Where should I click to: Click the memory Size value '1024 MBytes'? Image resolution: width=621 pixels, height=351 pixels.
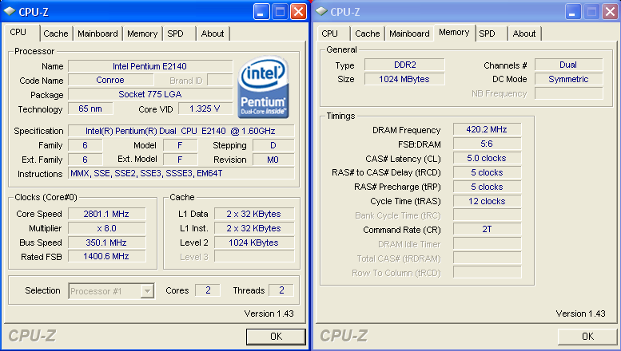404,79
